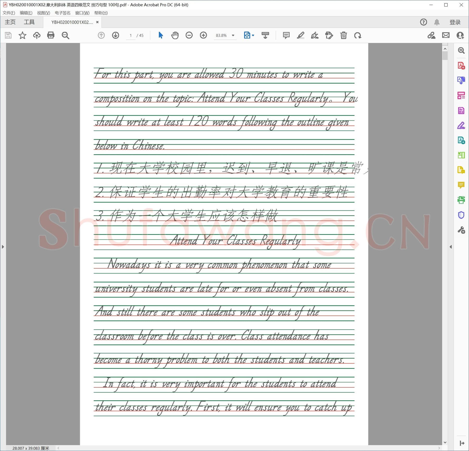Open teal Combine files sidebar icon
The image size is (469, 451).
[461, 140]
